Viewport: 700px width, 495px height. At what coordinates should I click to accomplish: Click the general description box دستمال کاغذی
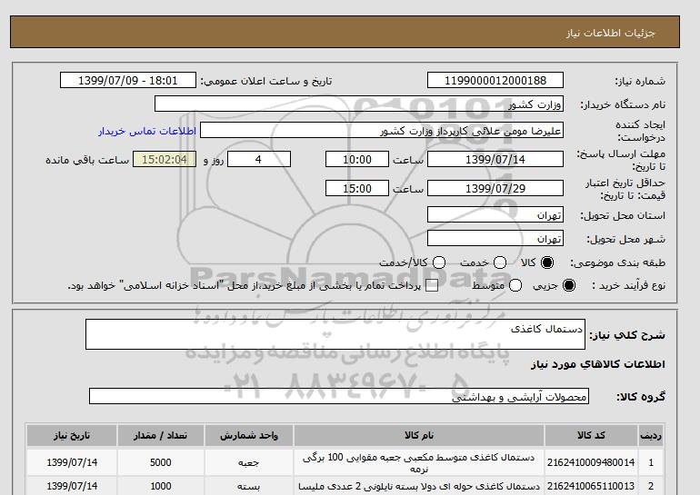(x=335, y=334)
